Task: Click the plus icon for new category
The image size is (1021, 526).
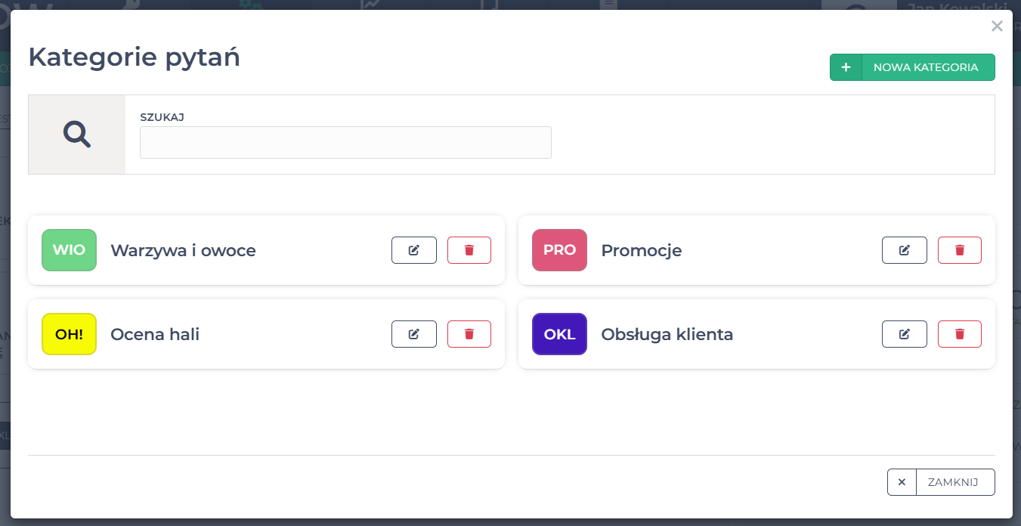Action: click(x=846, y=67)
